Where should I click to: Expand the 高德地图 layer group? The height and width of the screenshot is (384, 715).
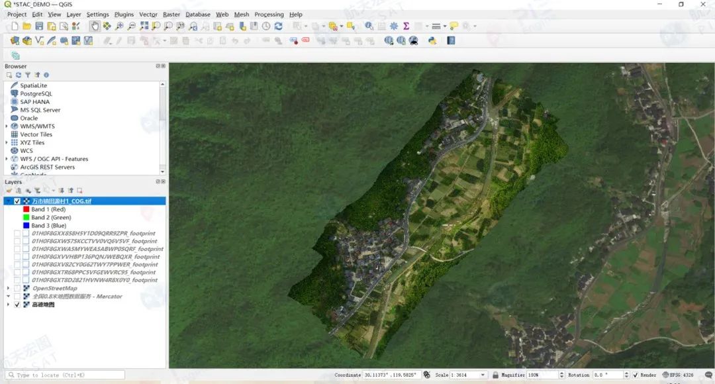8,305
